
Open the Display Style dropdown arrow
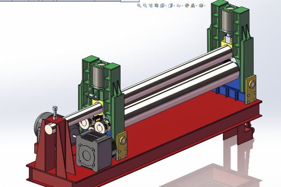(x=174, y=6)
